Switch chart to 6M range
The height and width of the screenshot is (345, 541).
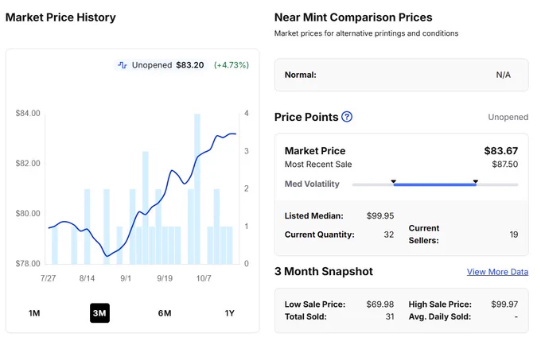pyautogui.click(x=165, y=313)
